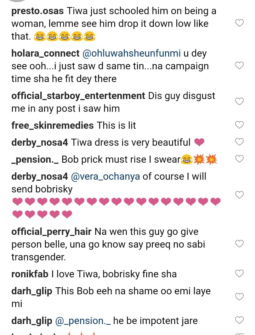Like the official_starboy_entertenment comment
The image size is (255, 335).
coord(239,102)
